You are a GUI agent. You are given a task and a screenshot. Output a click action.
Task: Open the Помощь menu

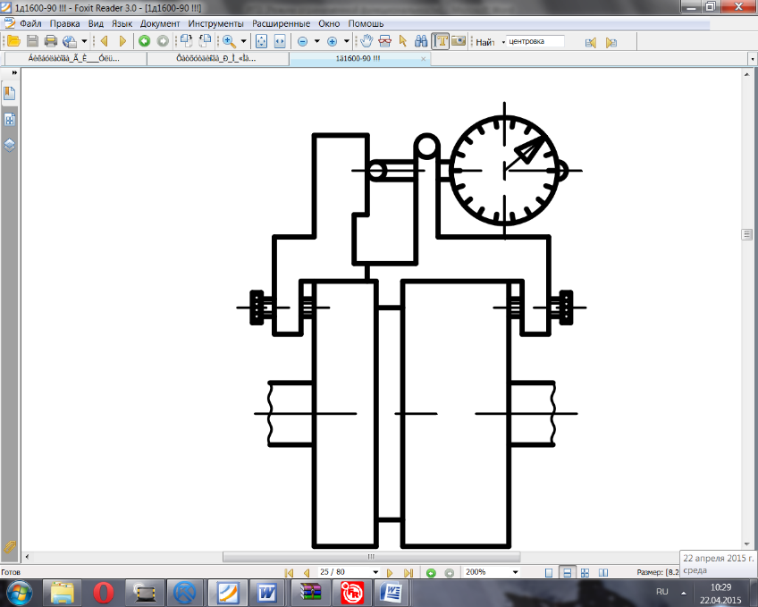pos(366,23)
